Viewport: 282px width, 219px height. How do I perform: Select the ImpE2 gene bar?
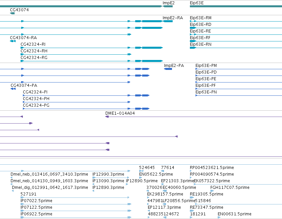[x=168, y=6]
